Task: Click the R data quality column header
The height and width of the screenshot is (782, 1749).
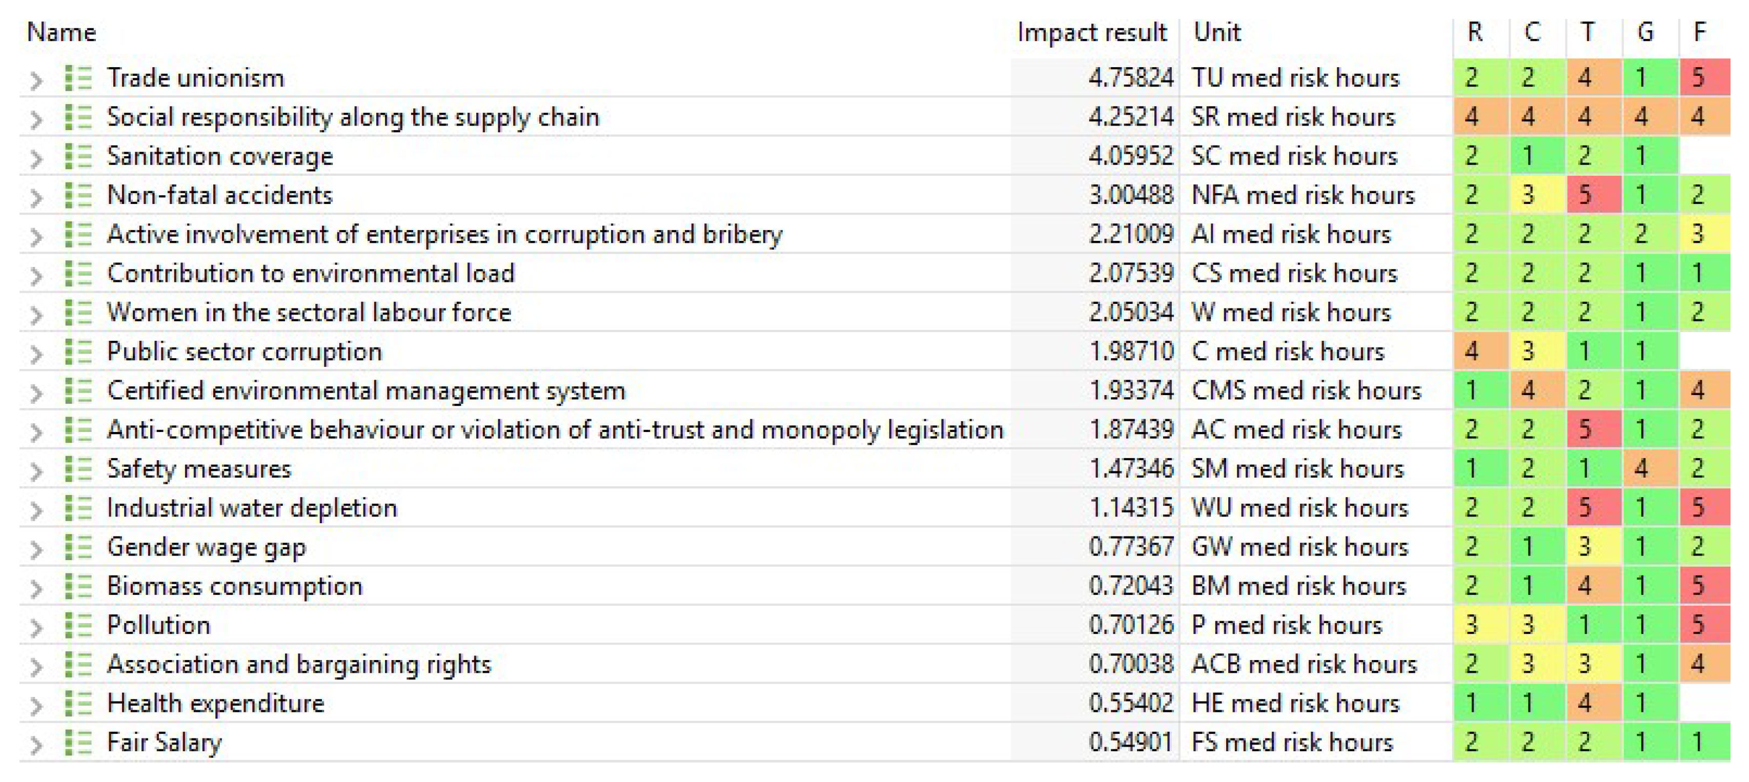Action: (1474, 33)
